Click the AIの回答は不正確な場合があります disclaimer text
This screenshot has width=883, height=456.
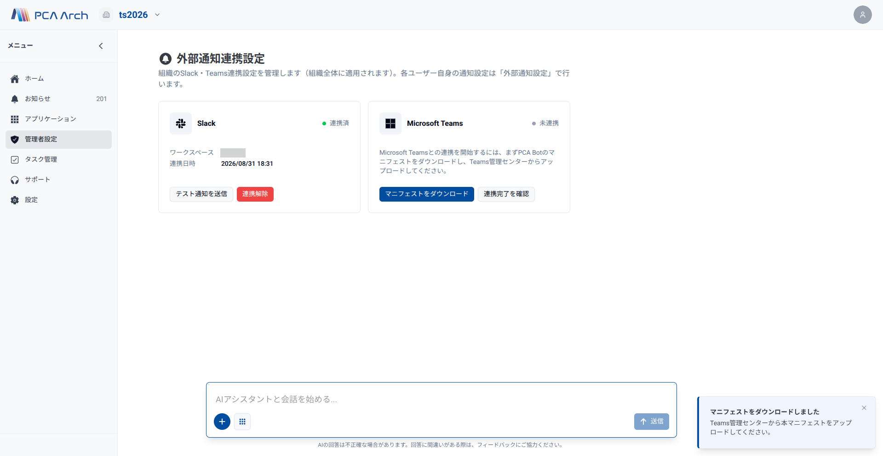441,445
